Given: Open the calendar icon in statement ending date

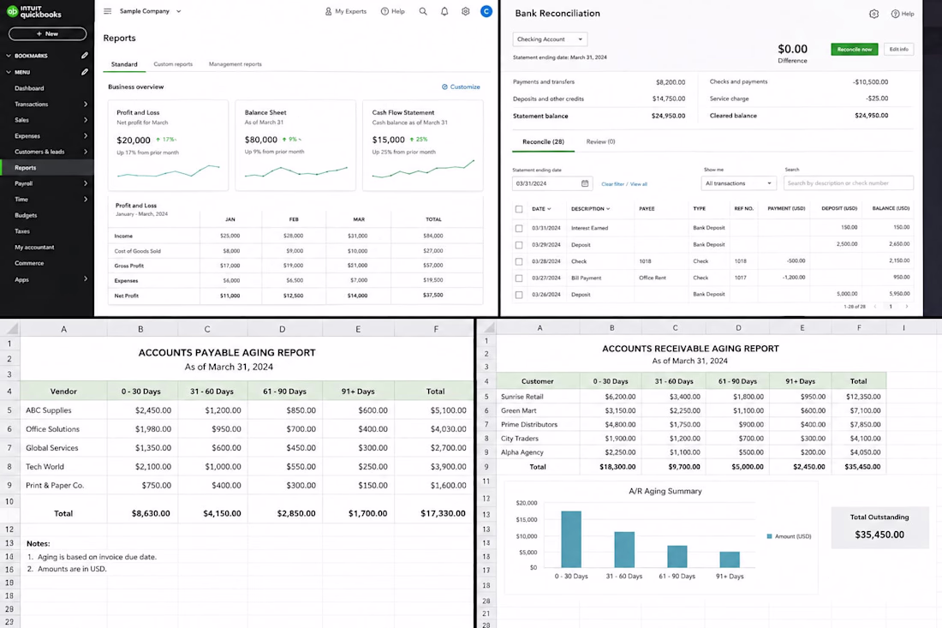Looking at the screenshot, I should [585, 183].
